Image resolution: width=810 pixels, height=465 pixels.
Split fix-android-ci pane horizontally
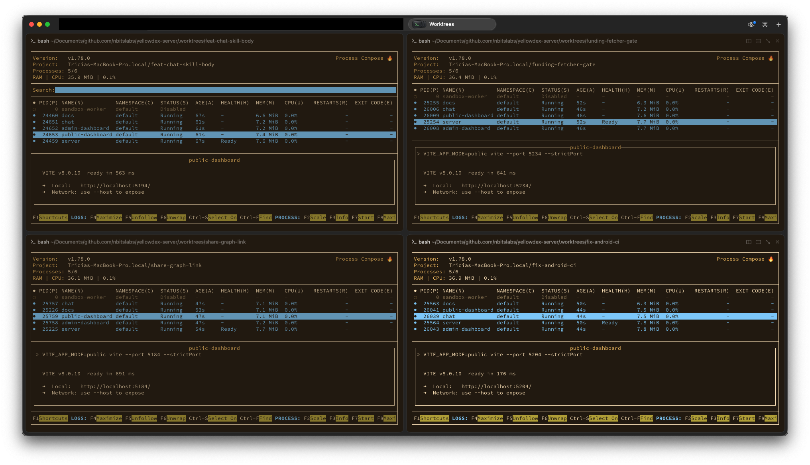758,242
